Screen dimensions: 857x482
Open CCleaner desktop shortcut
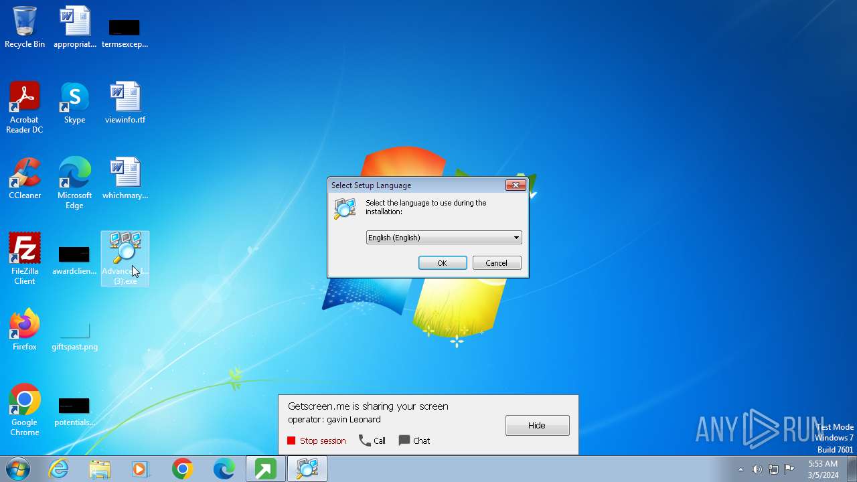[25, 178]
